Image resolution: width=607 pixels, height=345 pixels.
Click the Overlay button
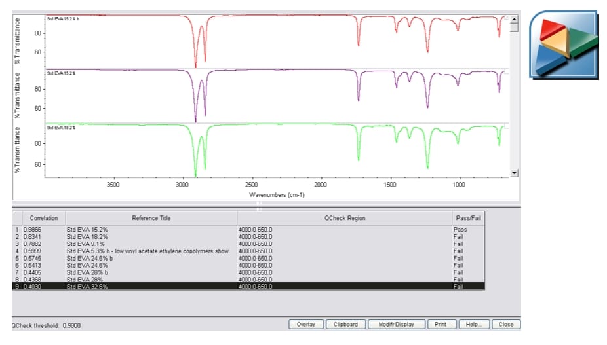click(305, 325)
